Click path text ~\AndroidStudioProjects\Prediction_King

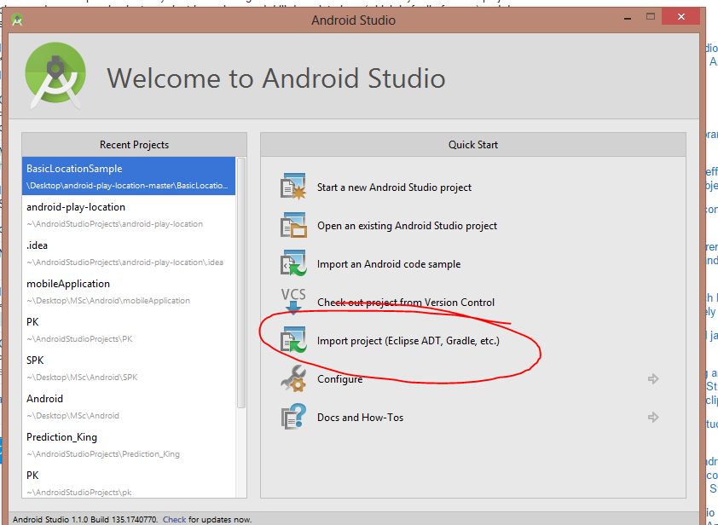point(103,454)
